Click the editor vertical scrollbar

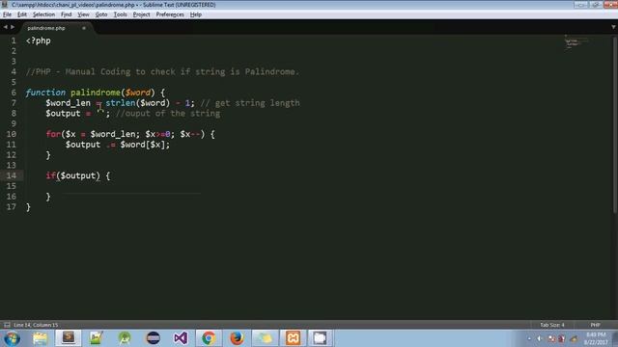pyautogui.click(x=615, y=125)
